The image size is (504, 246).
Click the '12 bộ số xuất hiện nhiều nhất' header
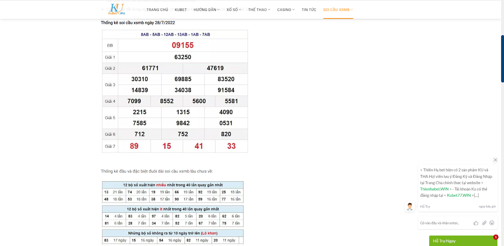coord(173,185)
